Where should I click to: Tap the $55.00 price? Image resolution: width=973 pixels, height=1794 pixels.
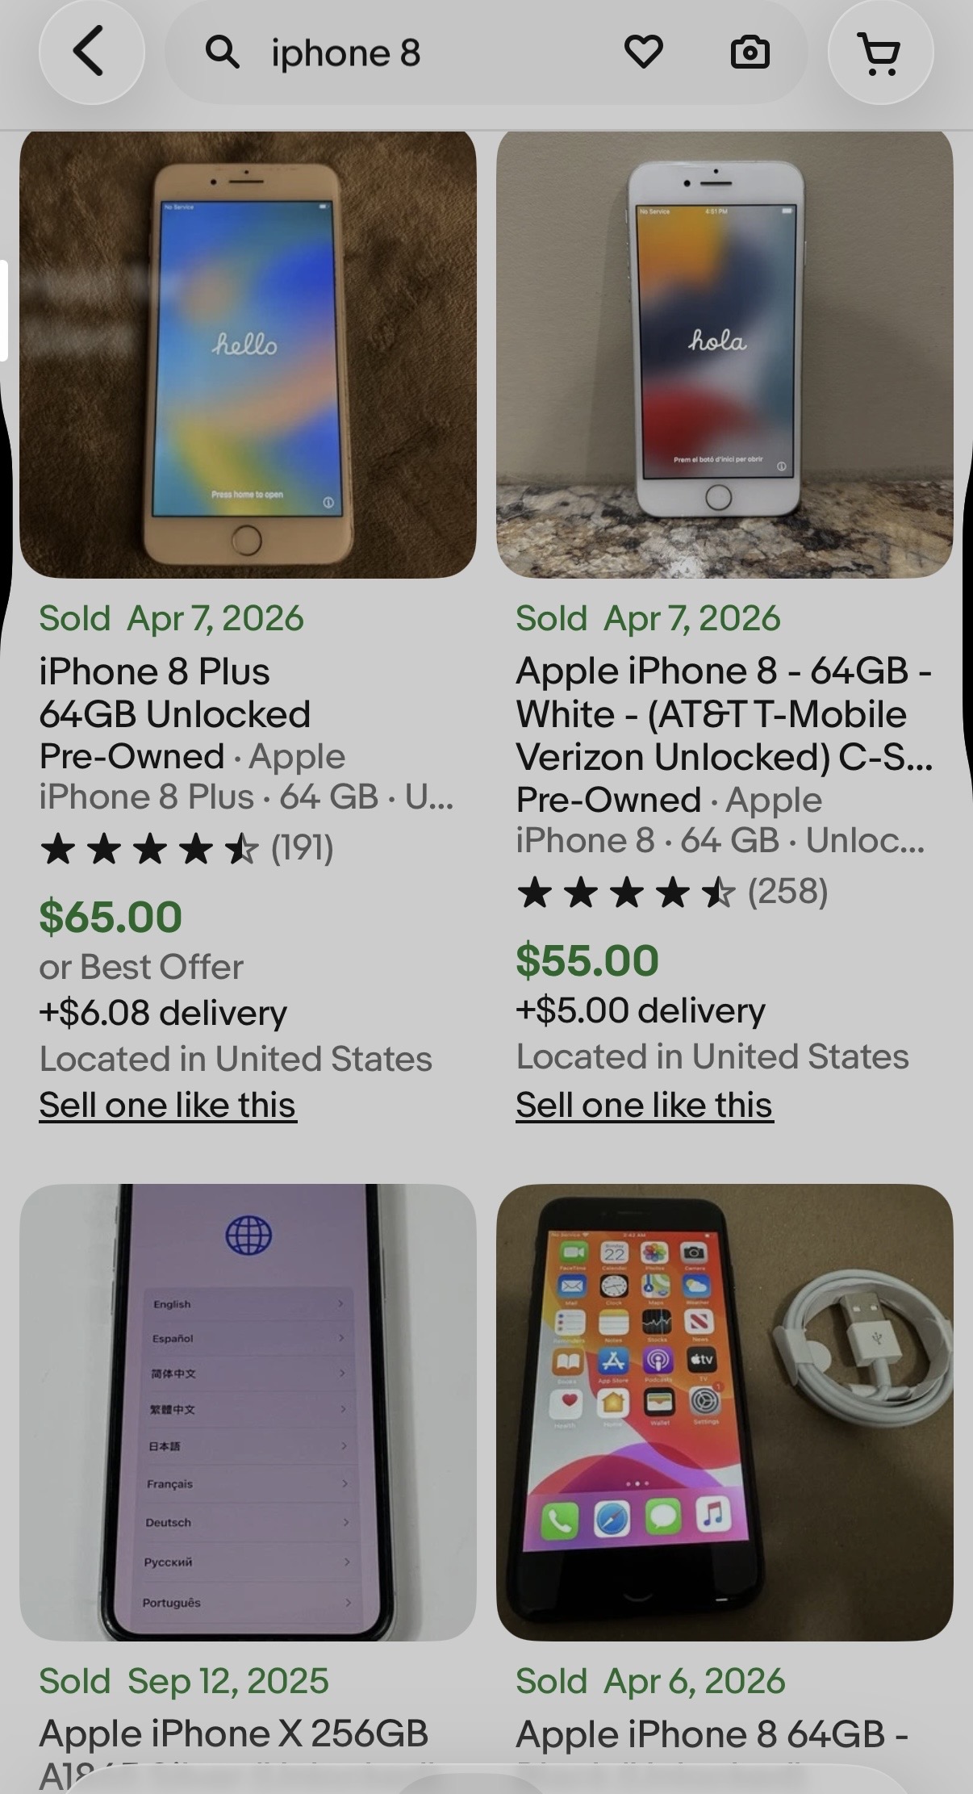pos(587,960)
